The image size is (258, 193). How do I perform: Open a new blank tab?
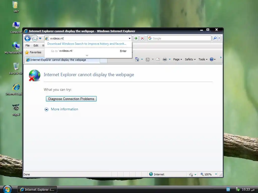[104, 60]
